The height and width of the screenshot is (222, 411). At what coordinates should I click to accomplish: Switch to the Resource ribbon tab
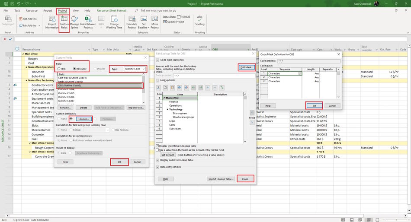(x=32, y=10)
